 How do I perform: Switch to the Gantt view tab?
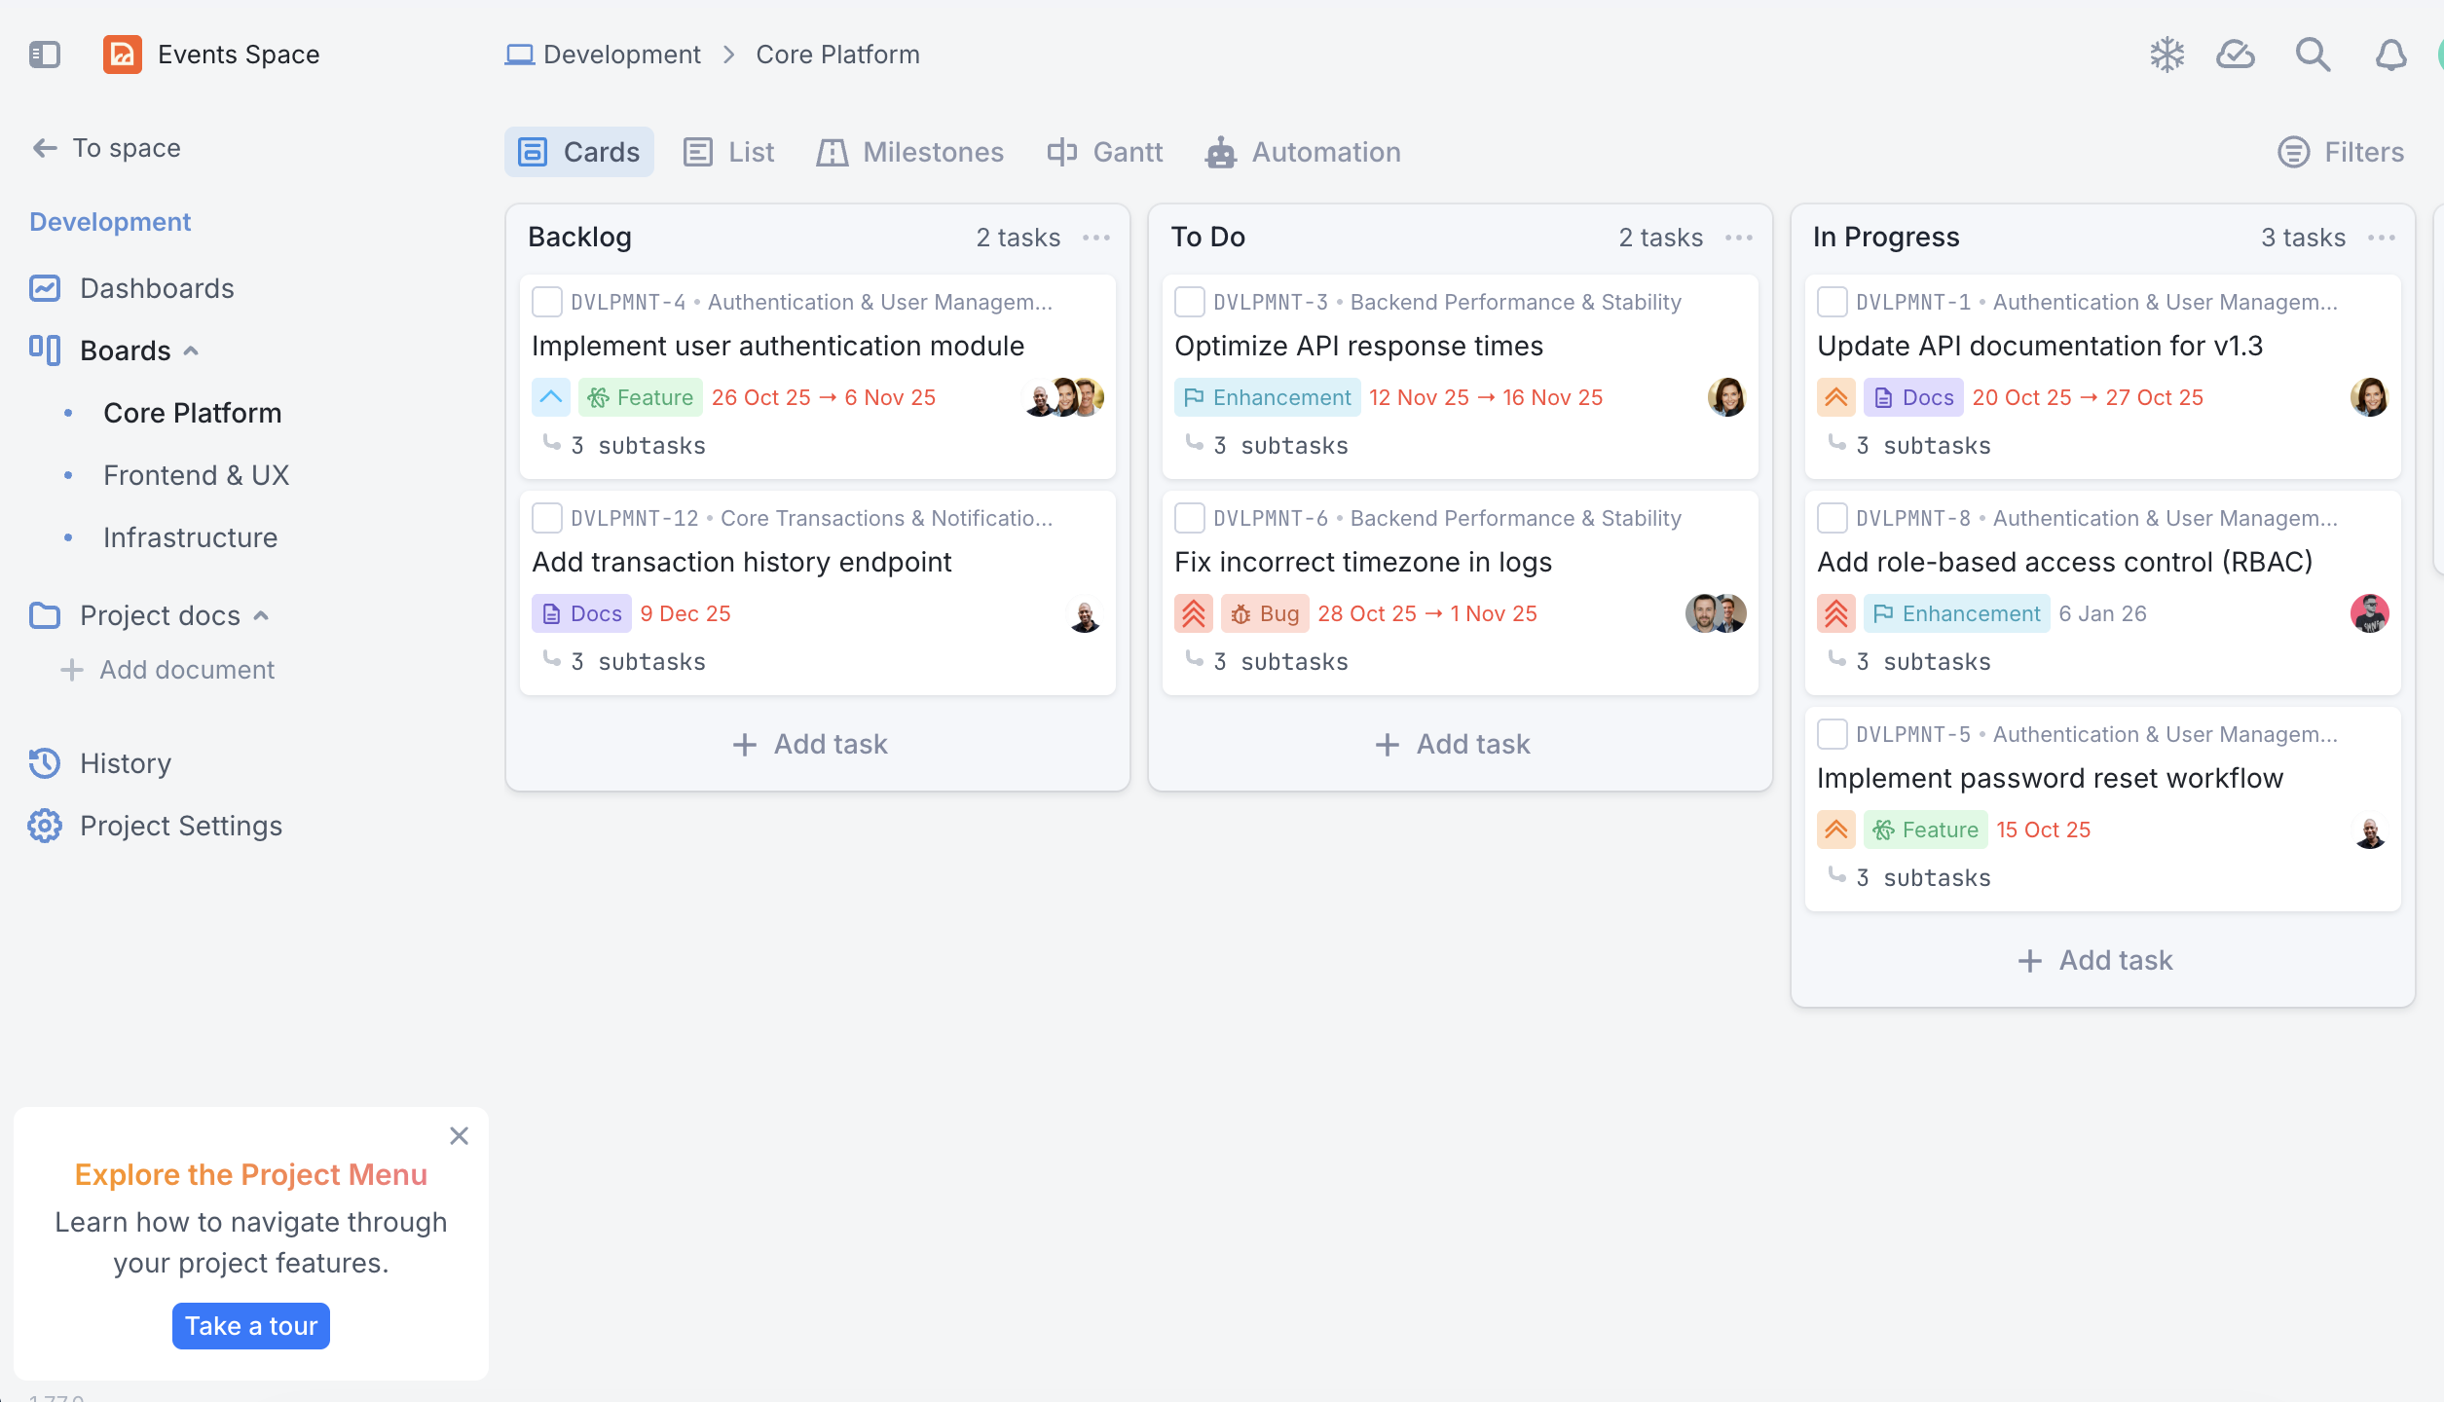point(1106,152)
